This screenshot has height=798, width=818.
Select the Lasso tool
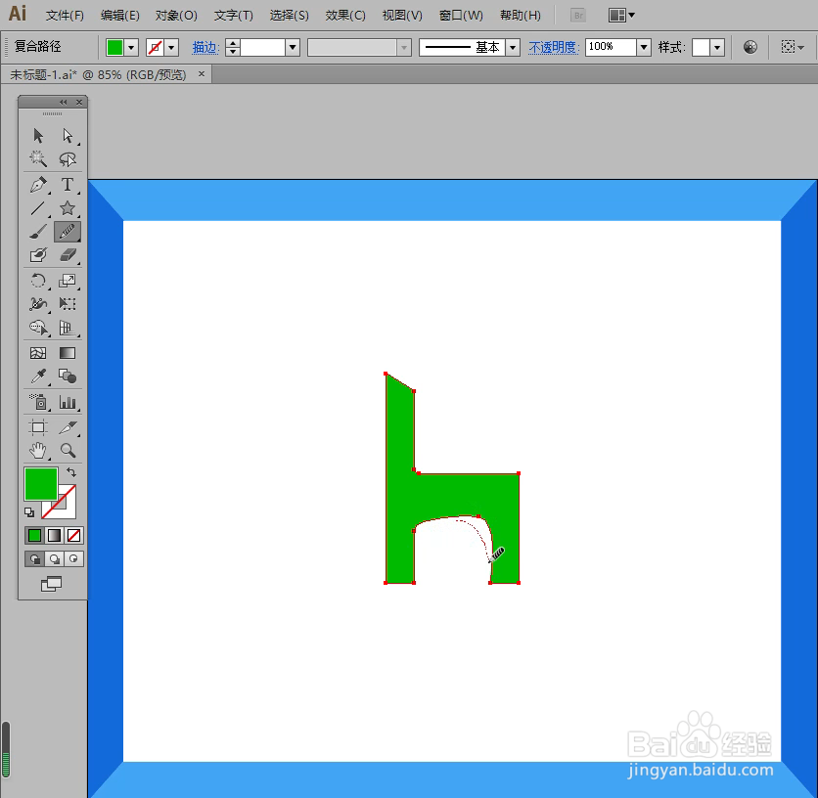68,159
